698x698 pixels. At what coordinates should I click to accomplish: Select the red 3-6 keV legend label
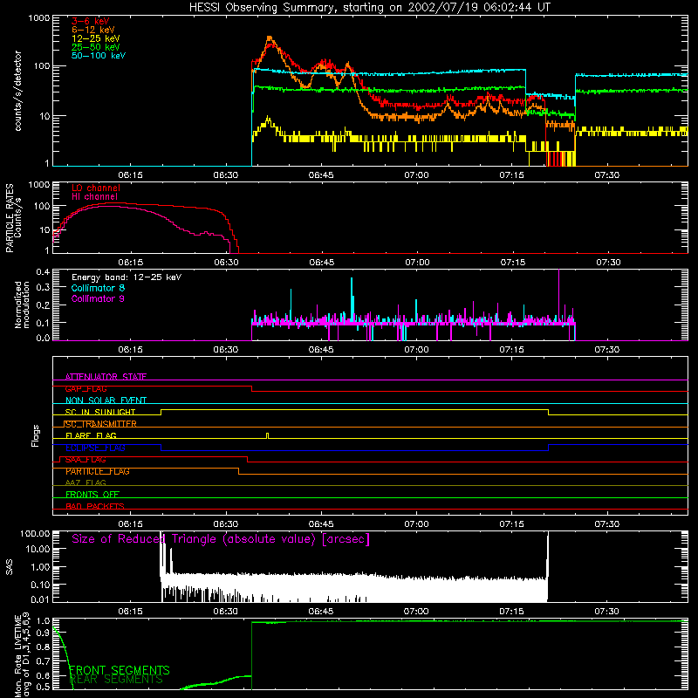click(x=91, y=21)
